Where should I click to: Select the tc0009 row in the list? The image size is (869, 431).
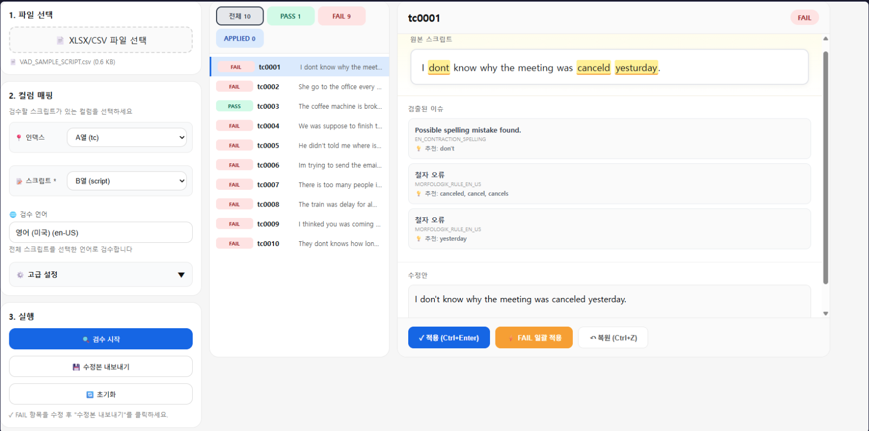(299, 224)
